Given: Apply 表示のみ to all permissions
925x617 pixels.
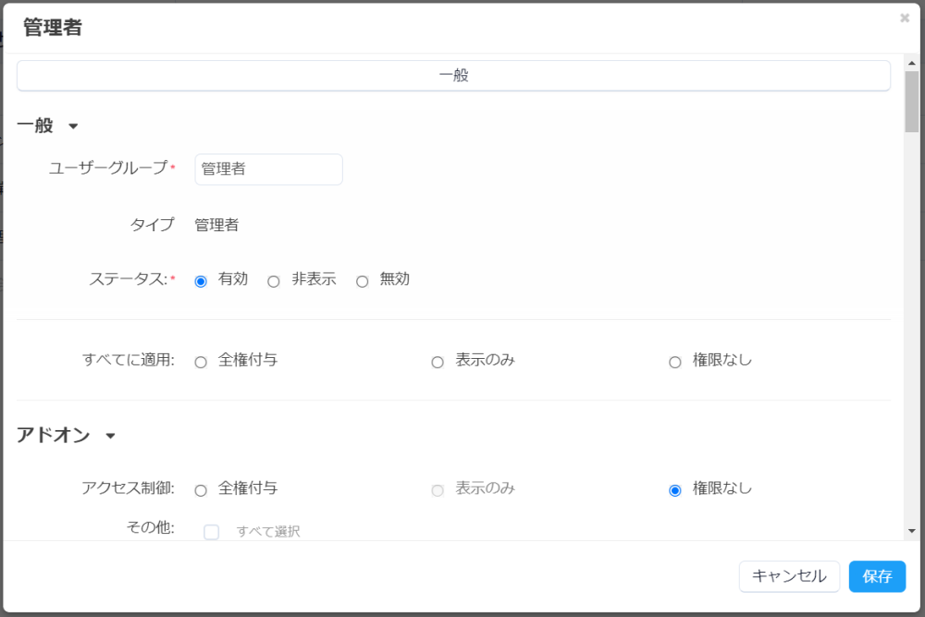Looking at the screenshot, I should tap(438, 363).
